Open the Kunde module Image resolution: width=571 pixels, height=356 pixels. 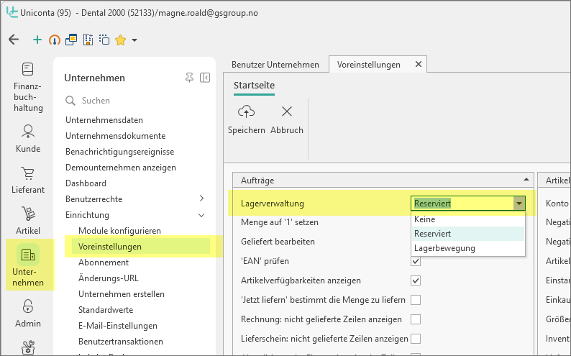[28, 139]
